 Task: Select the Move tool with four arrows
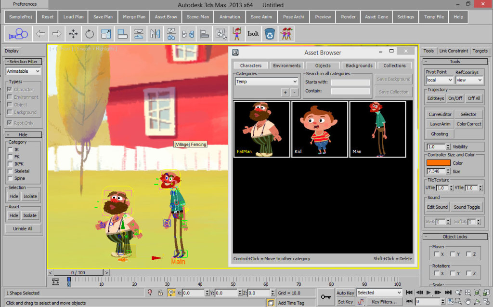pyautogui.click(x=73, y=34)
